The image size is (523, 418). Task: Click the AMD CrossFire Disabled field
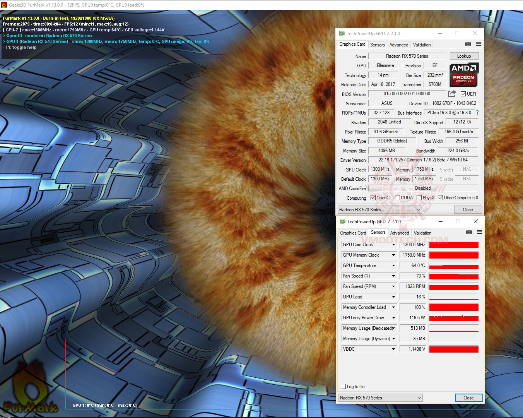click(x=423, y=188)
